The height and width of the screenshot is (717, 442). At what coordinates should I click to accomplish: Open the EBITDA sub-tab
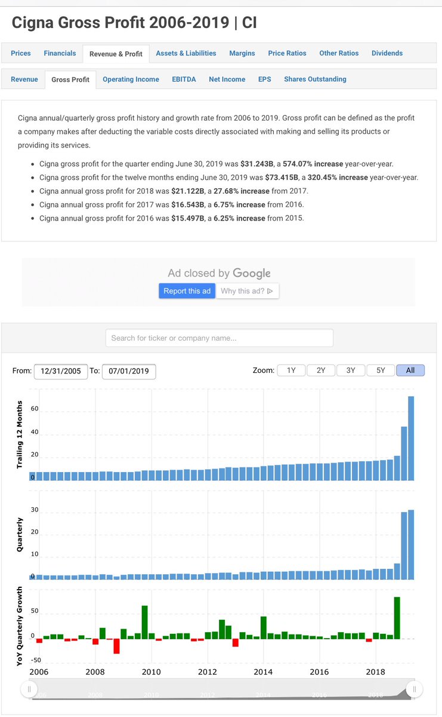184,79
